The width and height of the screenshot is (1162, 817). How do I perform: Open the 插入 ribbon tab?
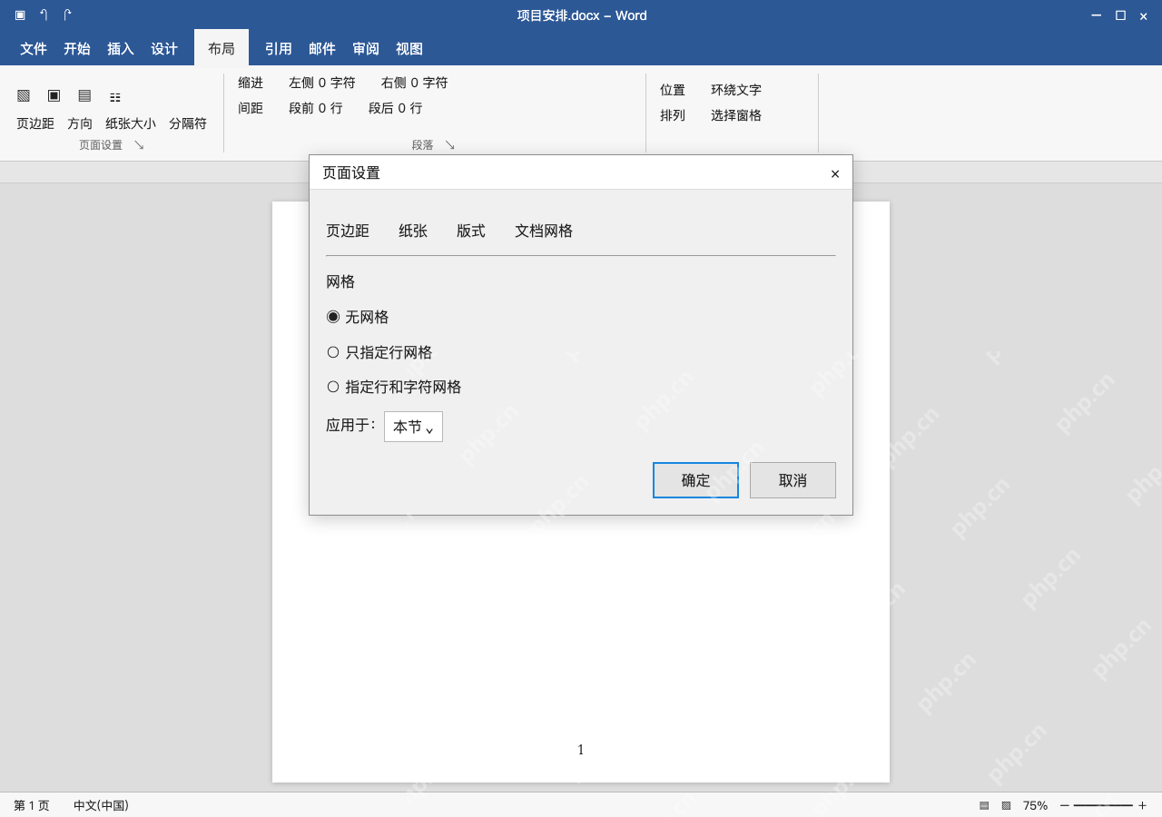(x=121, y=49)
